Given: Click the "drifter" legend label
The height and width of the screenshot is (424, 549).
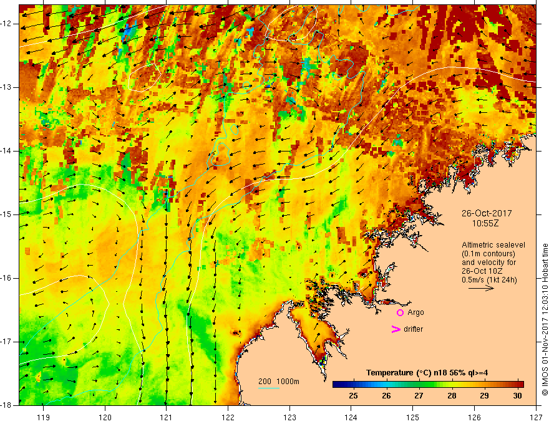Looking at the screenshot, I should [413, 329].
